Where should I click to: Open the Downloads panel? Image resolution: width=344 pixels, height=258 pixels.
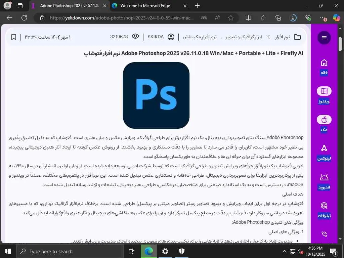(293, 18)
